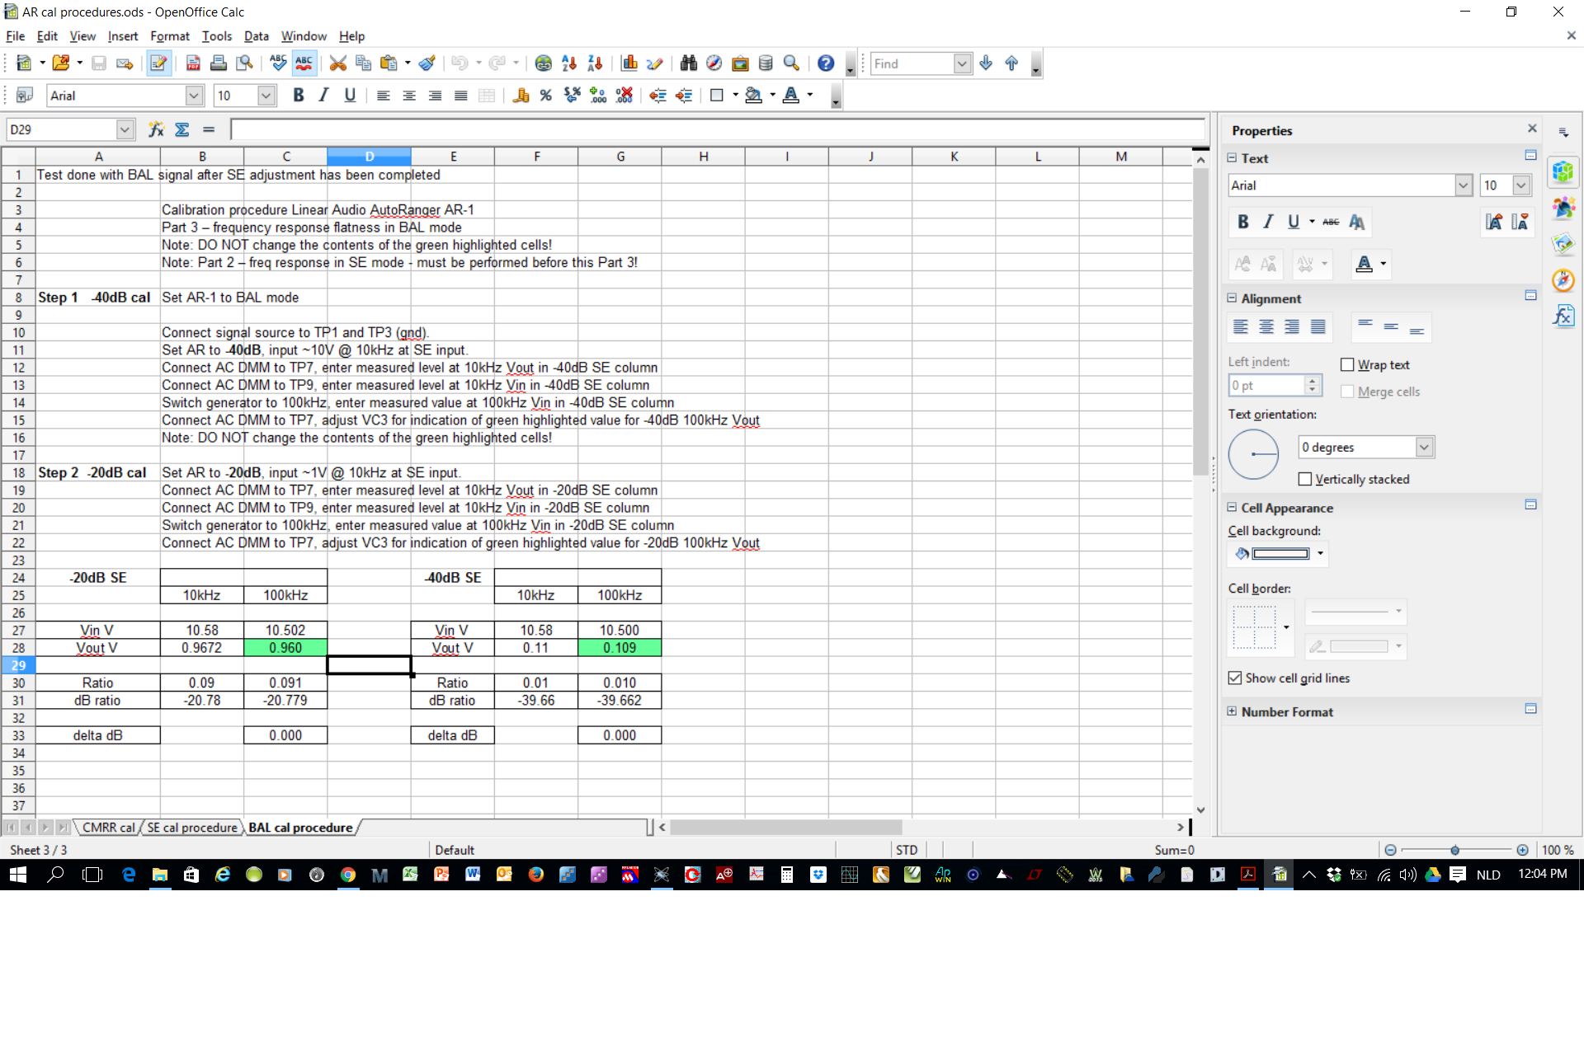Click the Sort Descending icon
The width and height of the screenshot is (1584, 1051).
pyautogui.click(x=595, y=63)
